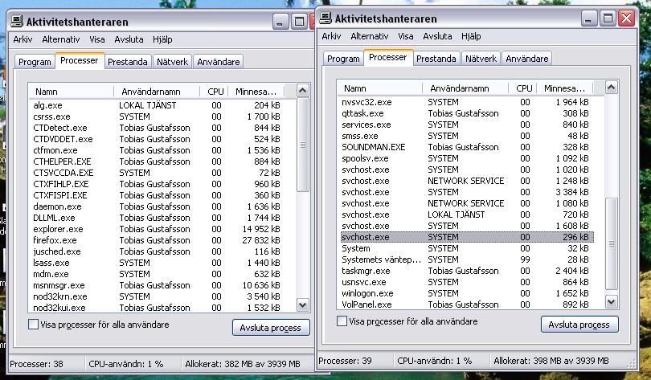This screenshot has height=380, width=651.
Task: Click 'Avsluta process' button in the right window
Action: pos(579,325)
